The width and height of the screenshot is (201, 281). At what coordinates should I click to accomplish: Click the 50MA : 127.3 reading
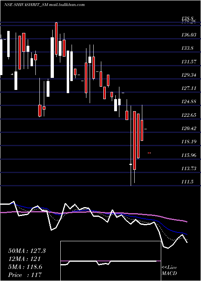pos(27,251)
